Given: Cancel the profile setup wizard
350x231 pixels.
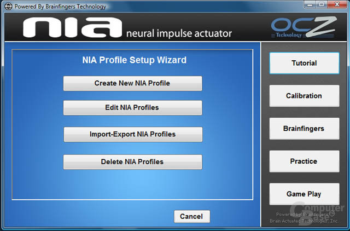Looking at the screenshot, I should coord(192,216).
